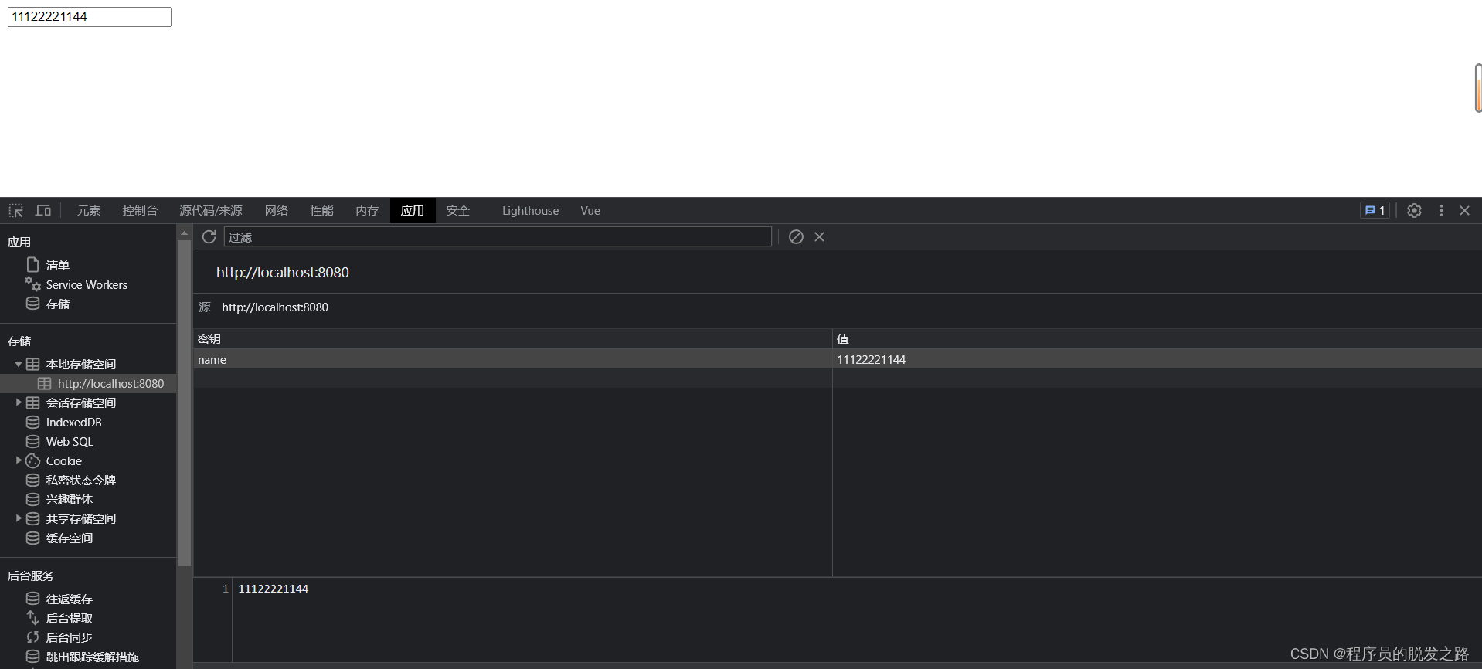Image resolution: width=1482 pixels, height=669 pixels.
Task: Open the 后台同步 item
Action: [x=69, y=637]
